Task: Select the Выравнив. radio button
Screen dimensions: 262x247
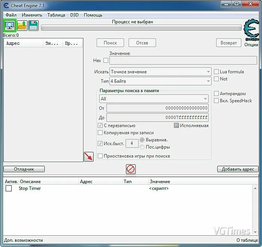Action: [x=142, y=140]
